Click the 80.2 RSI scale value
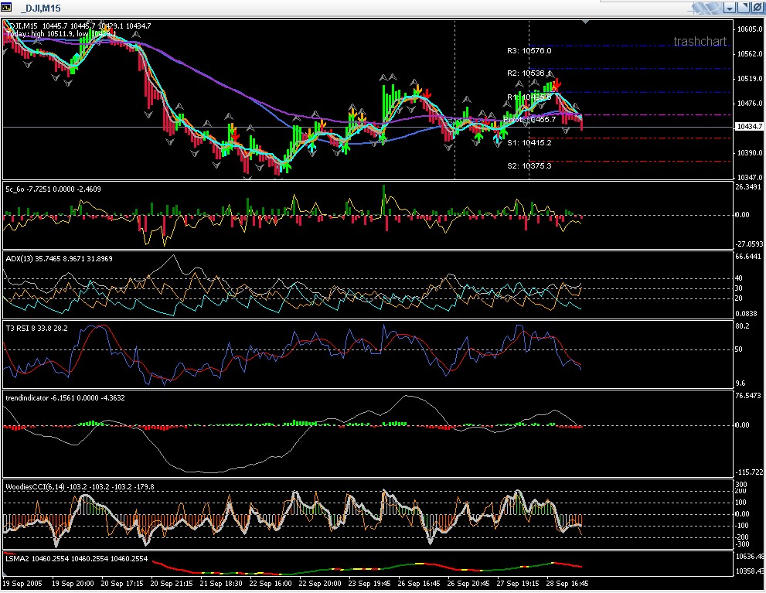The height and width of the screenshot is (593, 766). 742,325
